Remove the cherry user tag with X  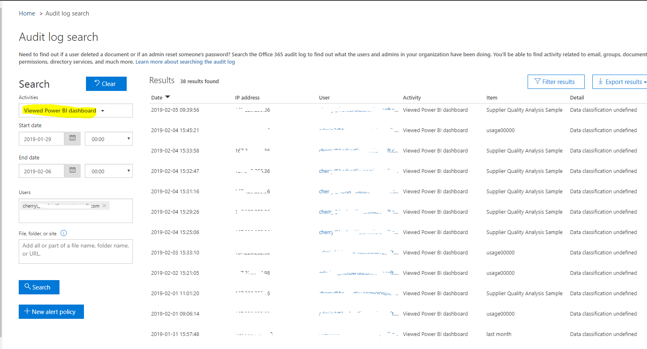coord(104,206)
